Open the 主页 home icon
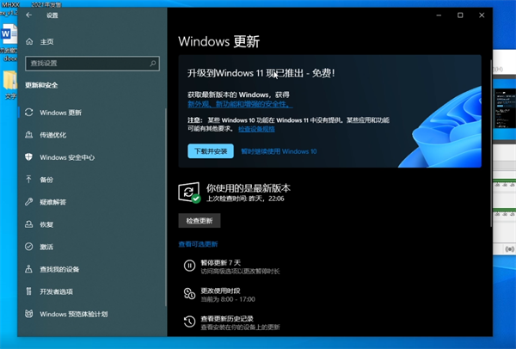 [x=30, y=41]
